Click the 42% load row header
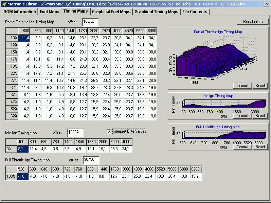This screenshot has height=203, width=271. click(12, 102)
